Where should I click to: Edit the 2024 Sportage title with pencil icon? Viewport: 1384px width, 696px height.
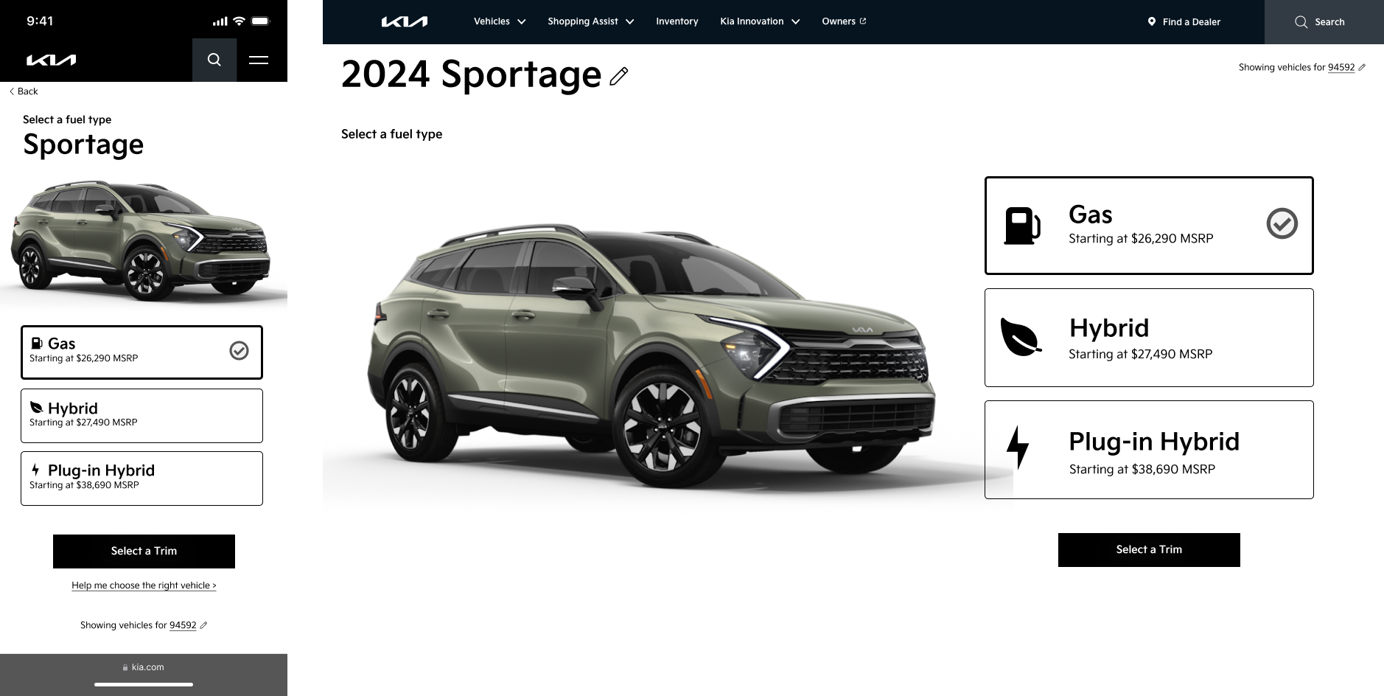[x=619, y=76]
